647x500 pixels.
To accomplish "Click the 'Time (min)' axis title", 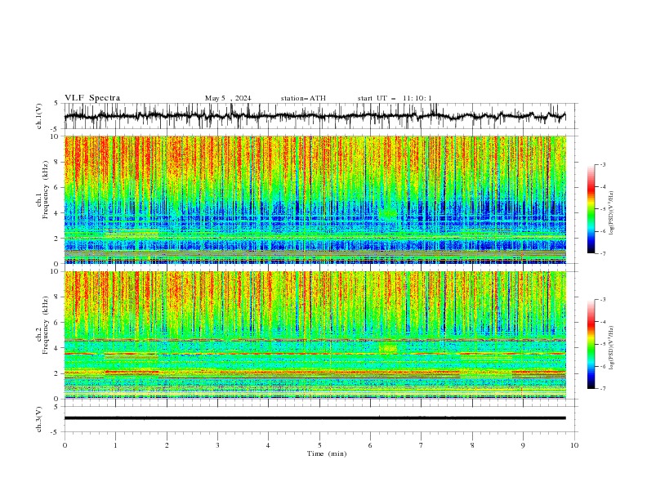I will 327,453.
